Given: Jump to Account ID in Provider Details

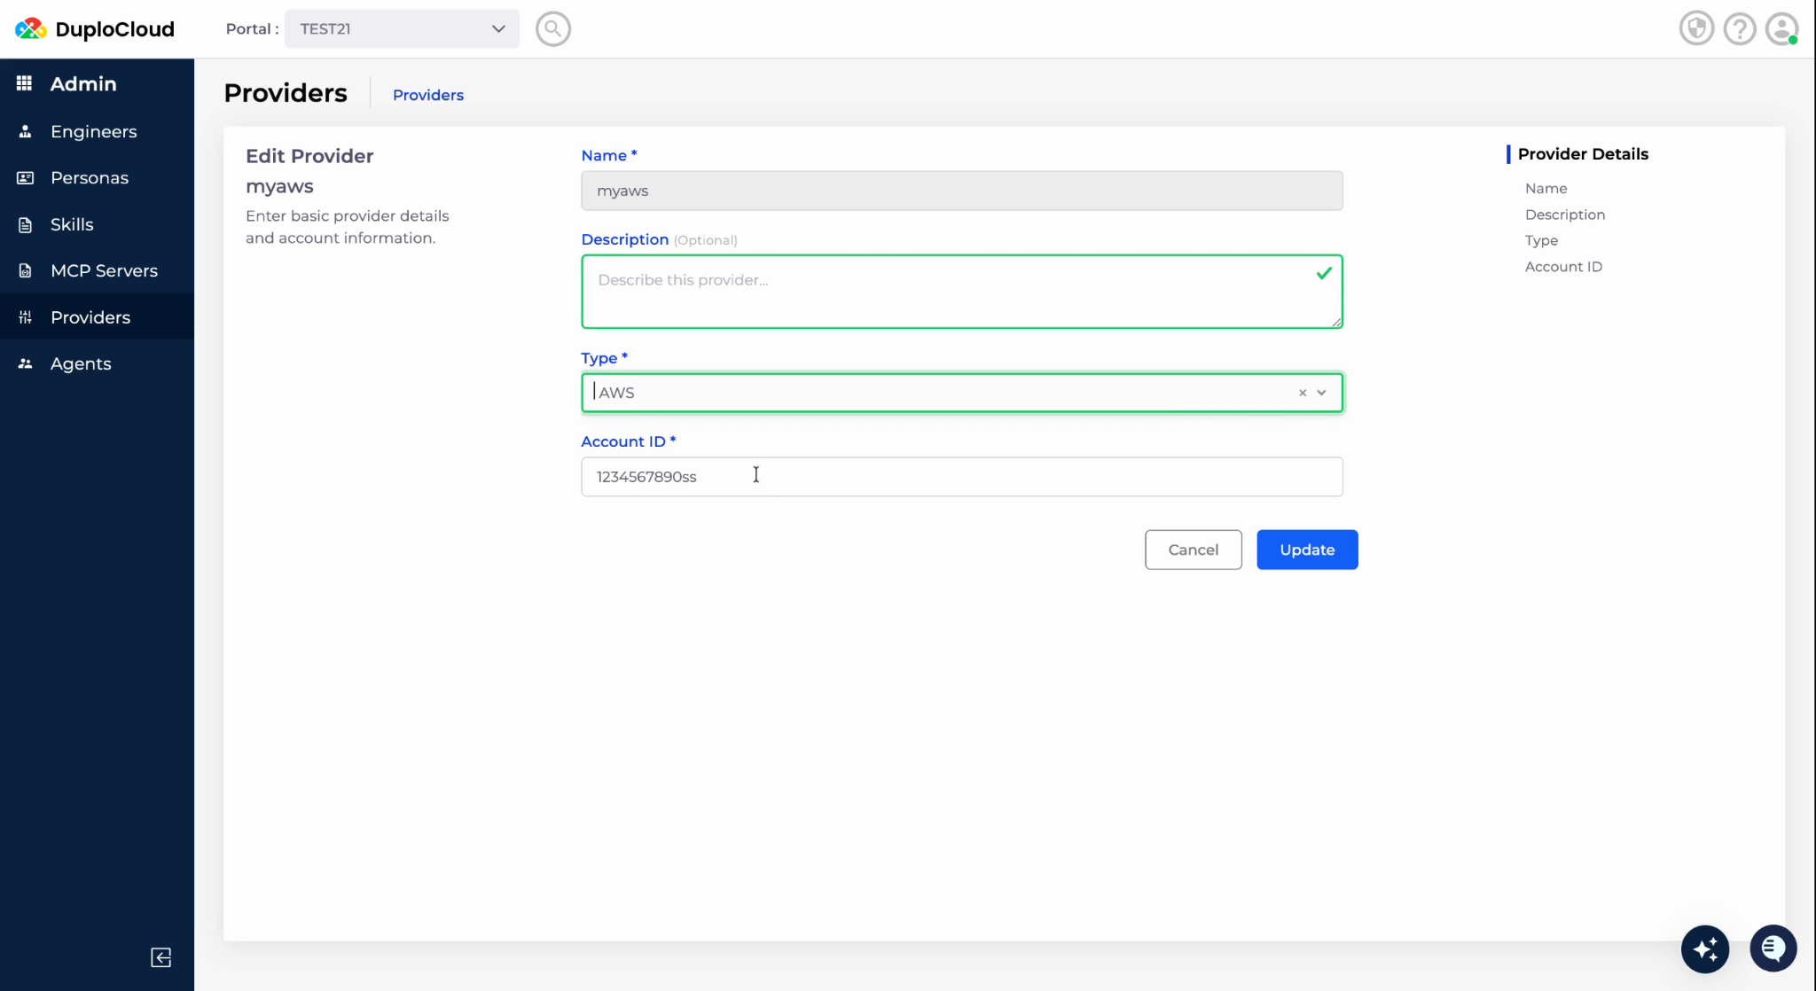Looking at the screenshot, I should [1562, 267].
